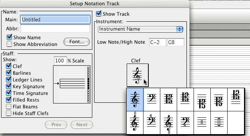
Task: Click the Prev button
Action: [x=56, y=124]
